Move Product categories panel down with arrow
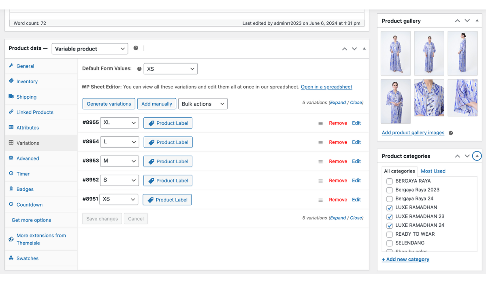The height and width of the screenshot is (283, 486). point(467,156)
